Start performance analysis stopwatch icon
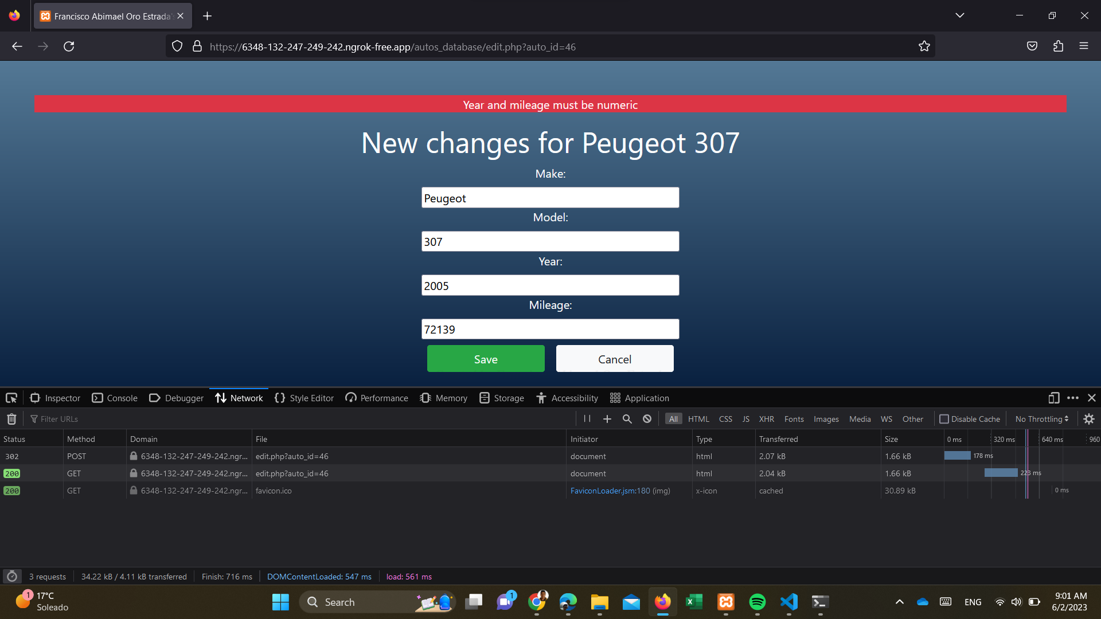 click(x=12, y=576)
